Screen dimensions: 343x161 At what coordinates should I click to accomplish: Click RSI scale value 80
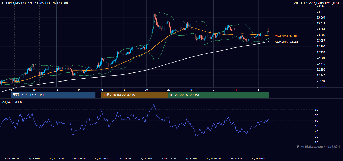click(x=317, y=110)
